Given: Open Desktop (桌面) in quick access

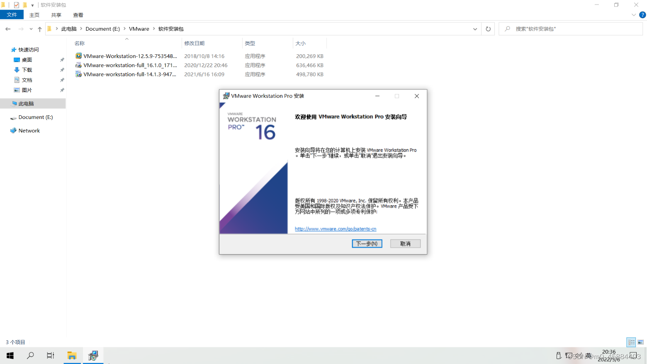Looking at the screenshot, I should click(27, 60).
